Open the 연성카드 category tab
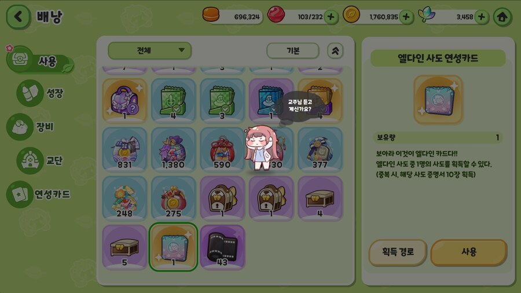This screenshot has width=521, height=293. (x=39, y=195)
